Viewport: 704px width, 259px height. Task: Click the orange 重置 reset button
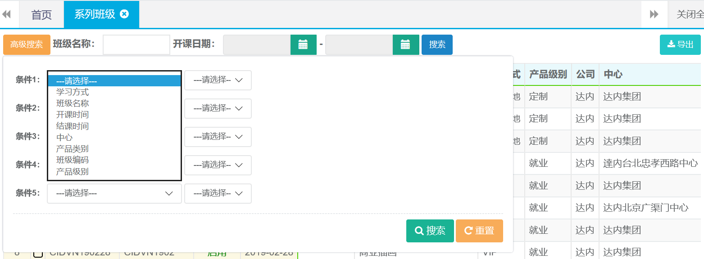coord(479,231)
